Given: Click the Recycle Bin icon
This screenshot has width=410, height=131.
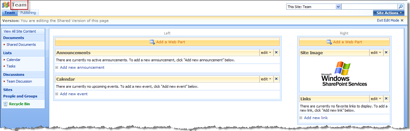Looking at the screenshot, I should pyautogui.click(x=6, y=104).
